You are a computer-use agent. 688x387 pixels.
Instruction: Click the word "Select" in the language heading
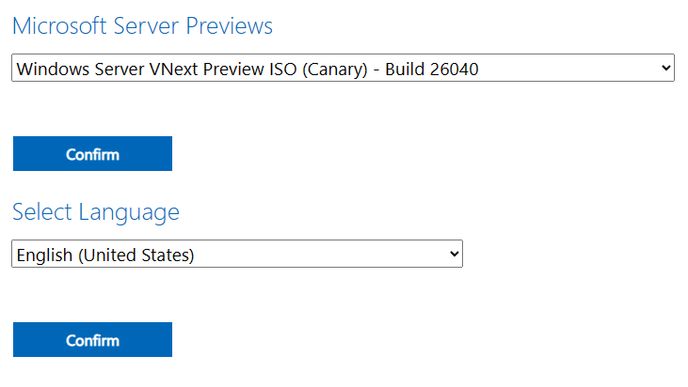tap(40, 212)
